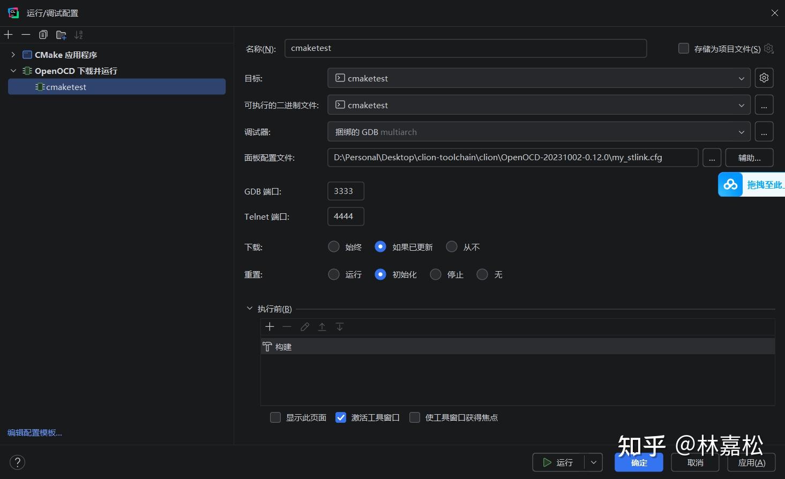The width and height of the screenshot is (785, 479).
Task: Open 编辑配置模板 link
Action: pos(35,432)
